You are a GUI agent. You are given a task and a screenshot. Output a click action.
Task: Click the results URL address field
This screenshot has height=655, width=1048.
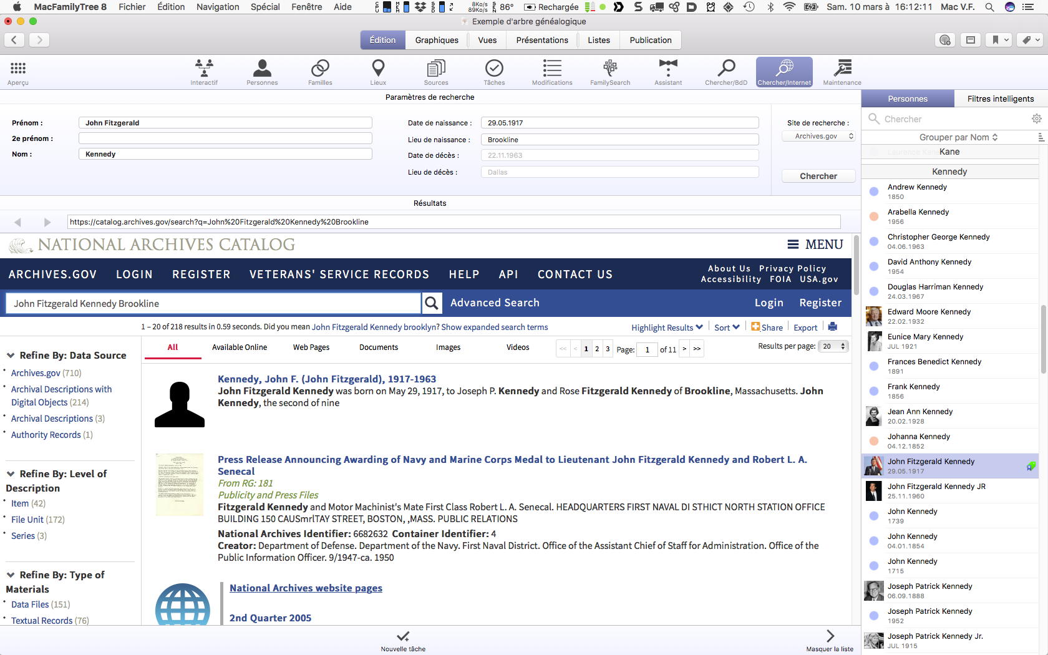[454, 222]
